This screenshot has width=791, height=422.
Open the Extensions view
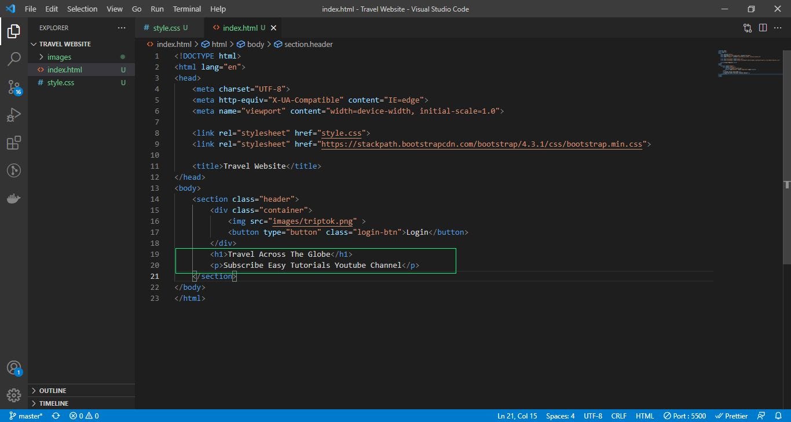pyautogui.click(x=14, y=143)
